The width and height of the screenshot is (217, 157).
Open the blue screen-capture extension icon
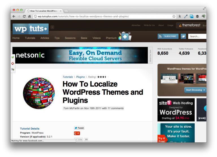click(192, 16)
